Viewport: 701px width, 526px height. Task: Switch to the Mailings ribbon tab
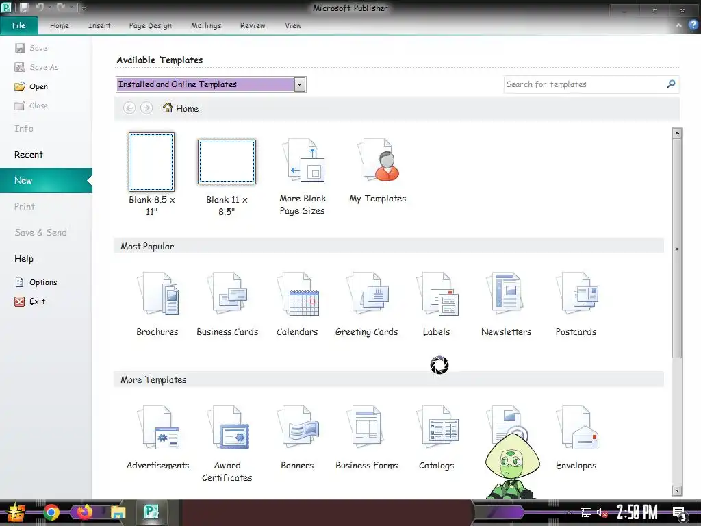pos(206,25)
